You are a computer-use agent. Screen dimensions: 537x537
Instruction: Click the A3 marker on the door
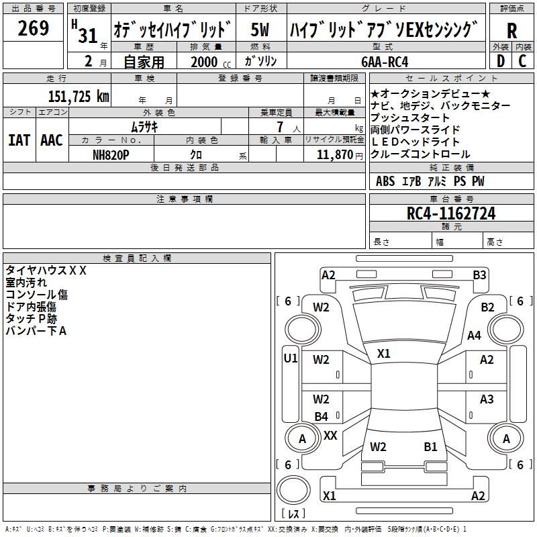(x=487, y=399)
